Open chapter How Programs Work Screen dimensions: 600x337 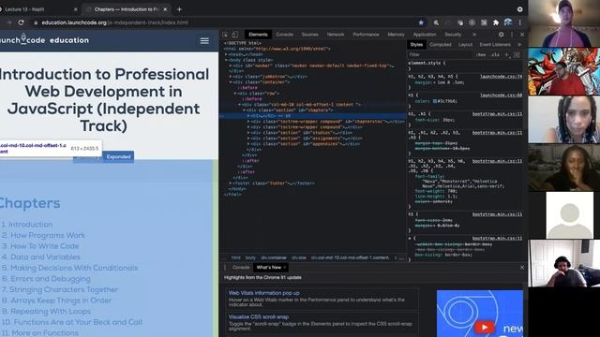pos(48,235)
